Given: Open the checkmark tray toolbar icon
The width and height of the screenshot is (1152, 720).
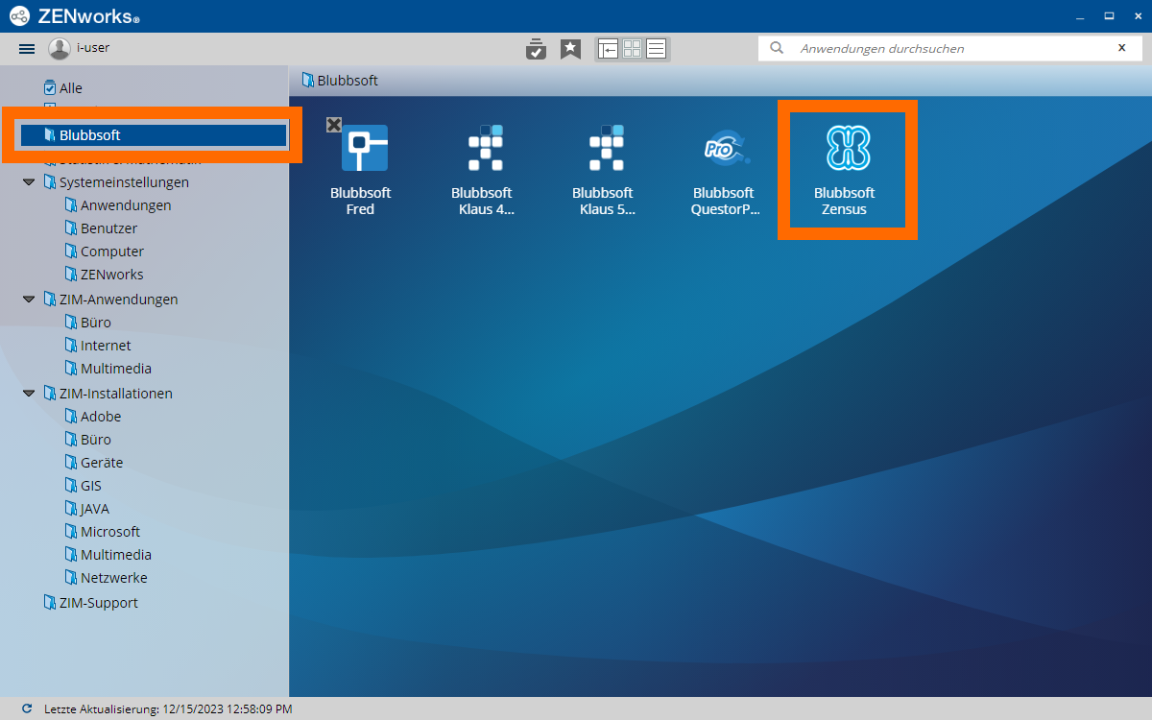Looking at the screenshot, I should pos(537,49).
